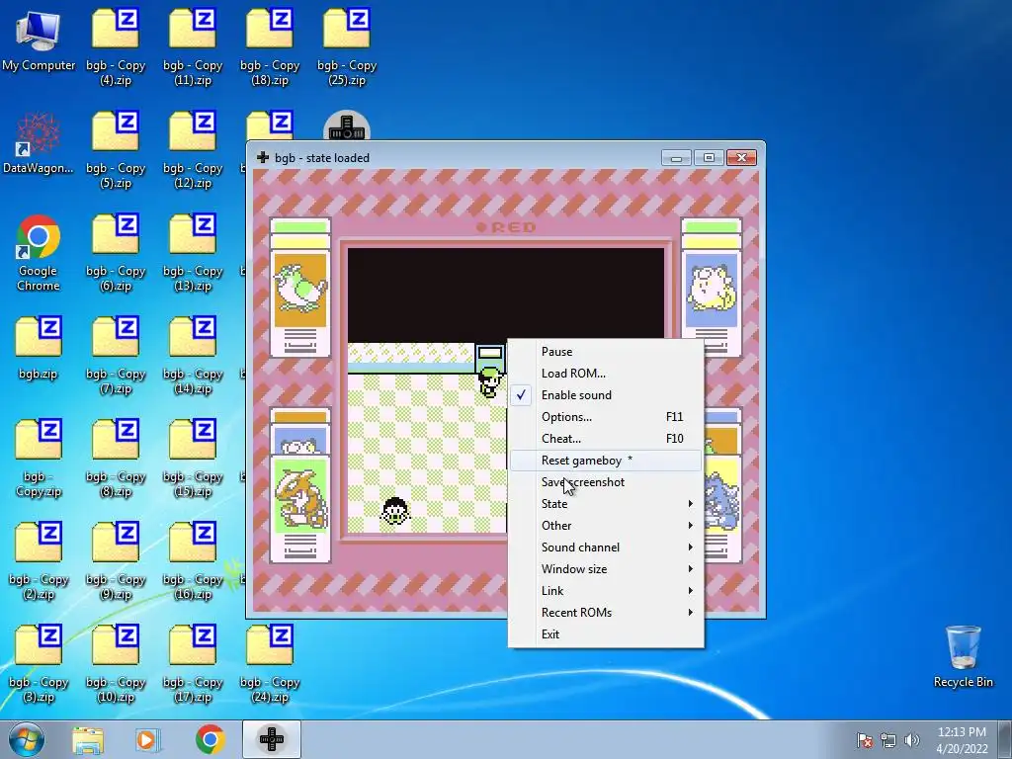Open Chrome from the taskbar
The height and width of the screenshot is (759, 1012).
click(210, 739)
